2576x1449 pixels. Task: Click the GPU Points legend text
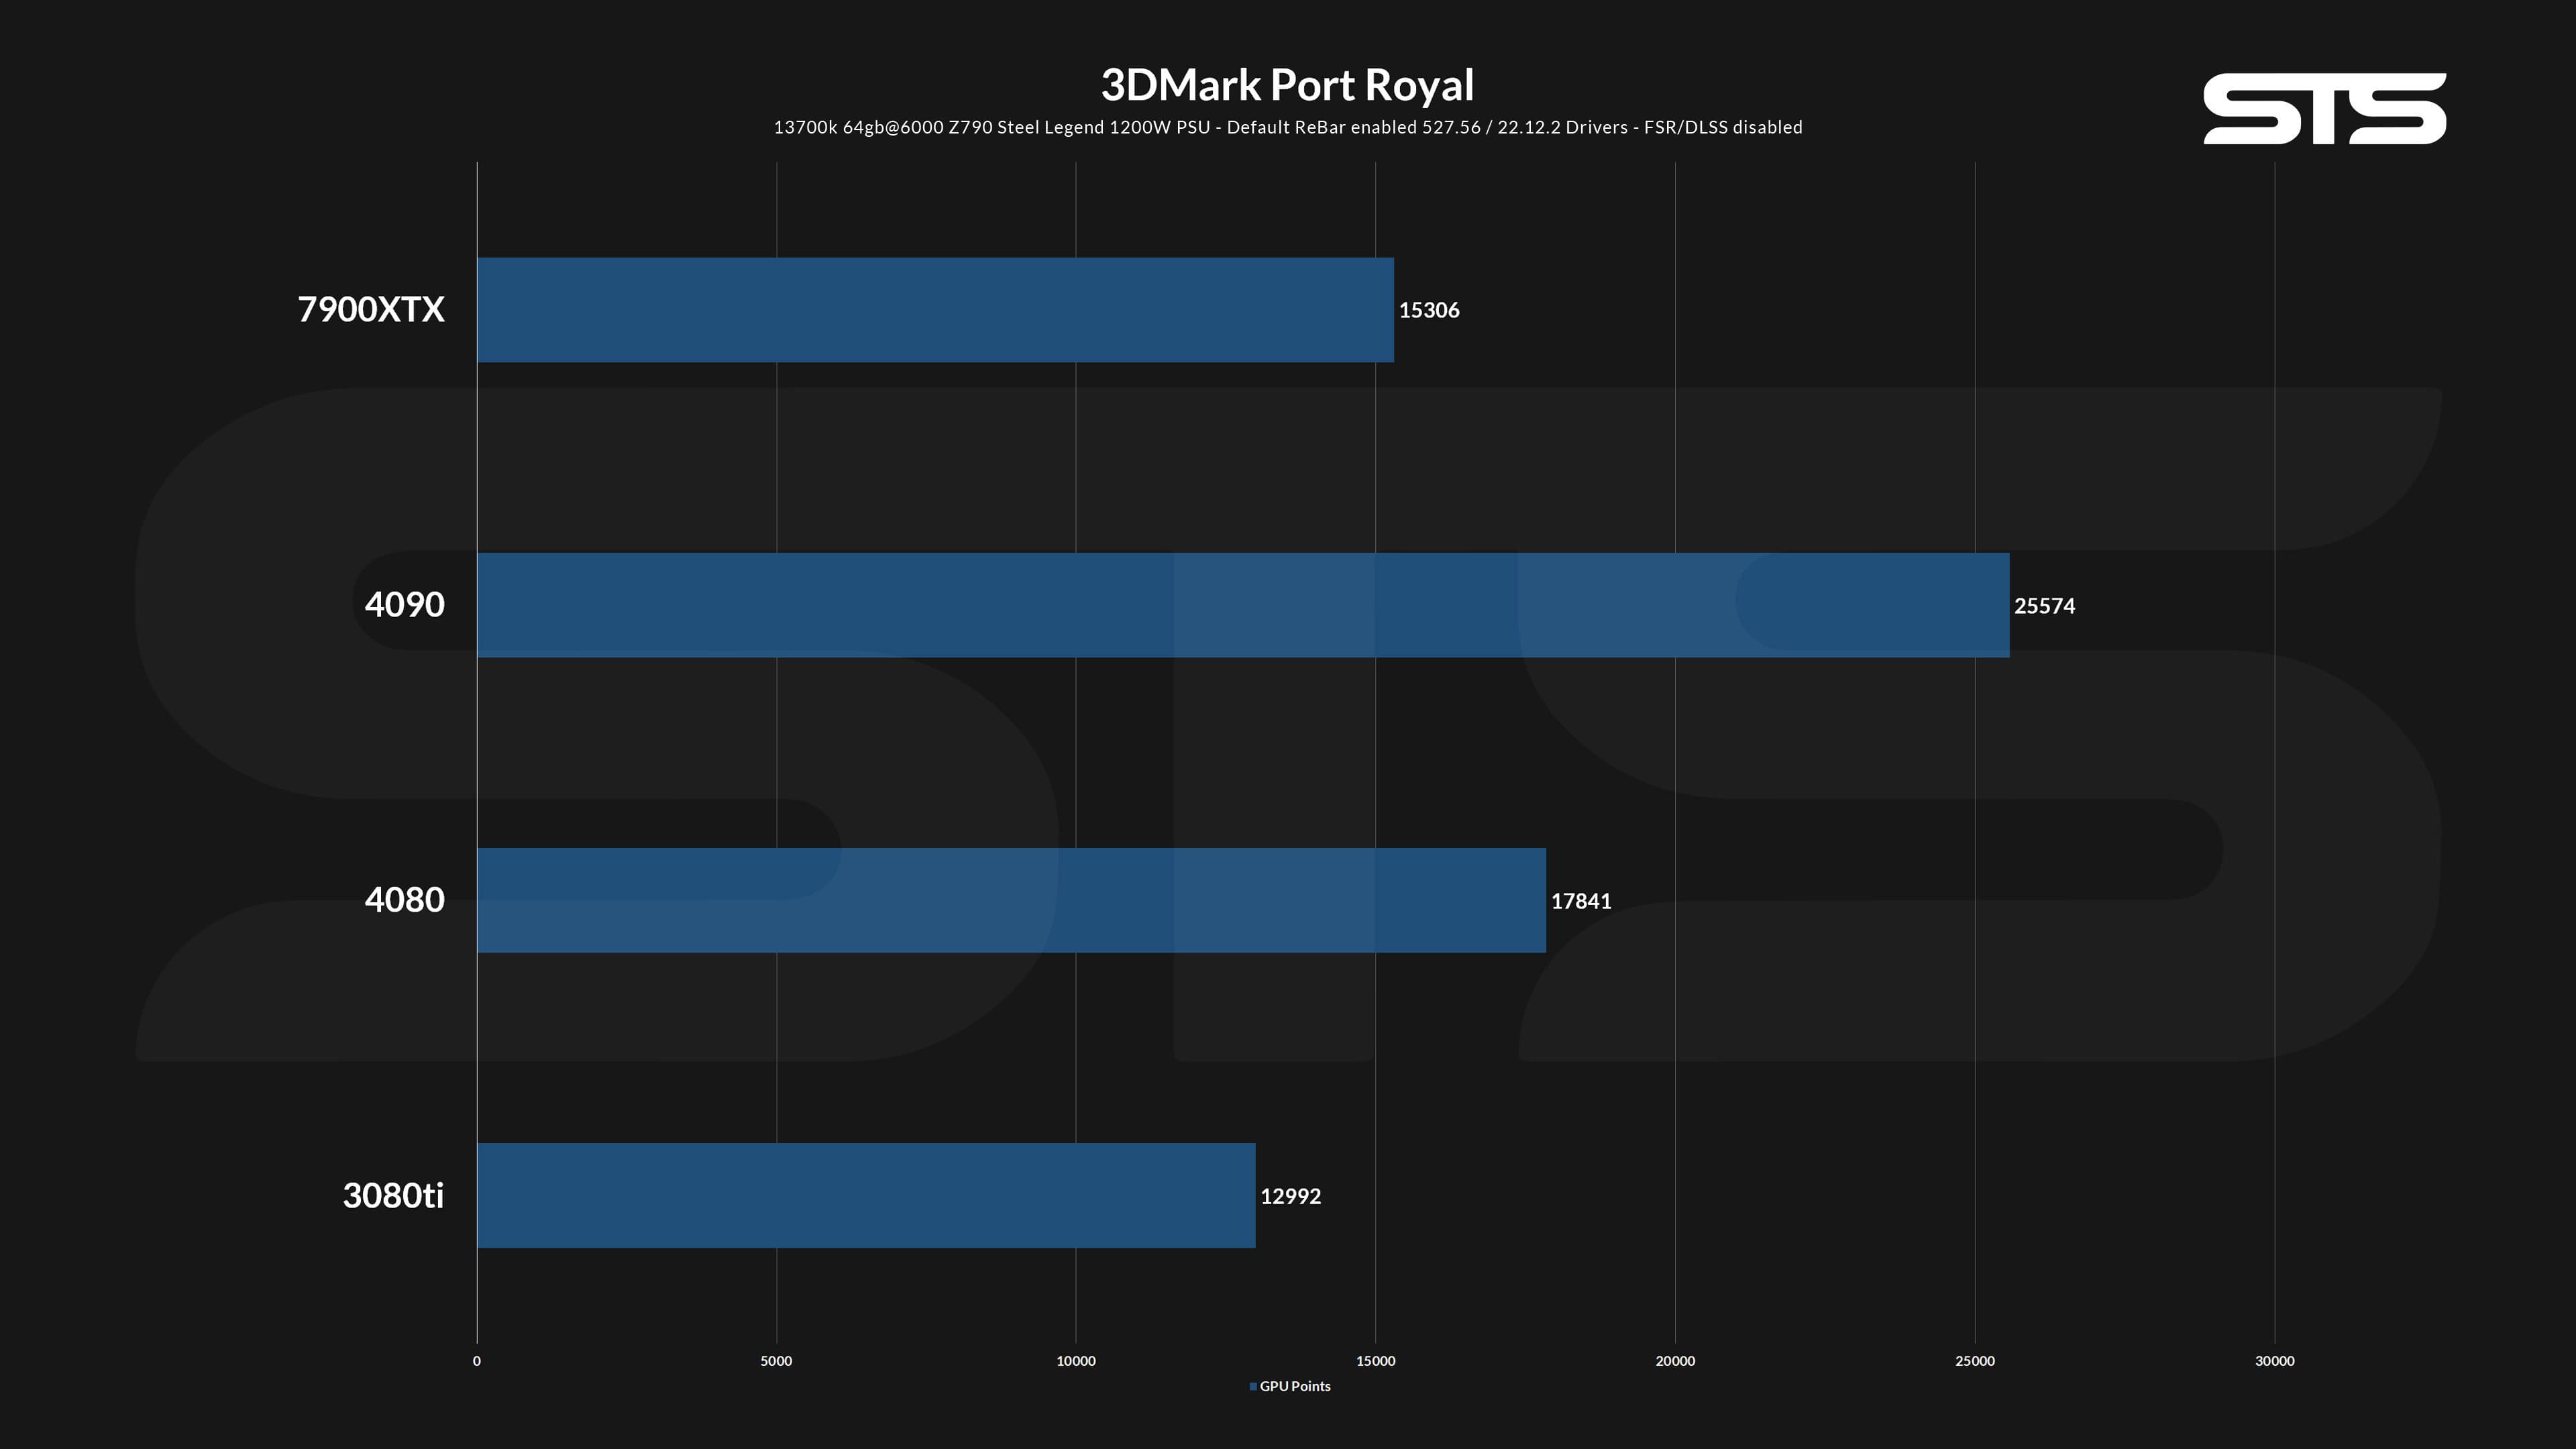(x=1295, y=1386)
